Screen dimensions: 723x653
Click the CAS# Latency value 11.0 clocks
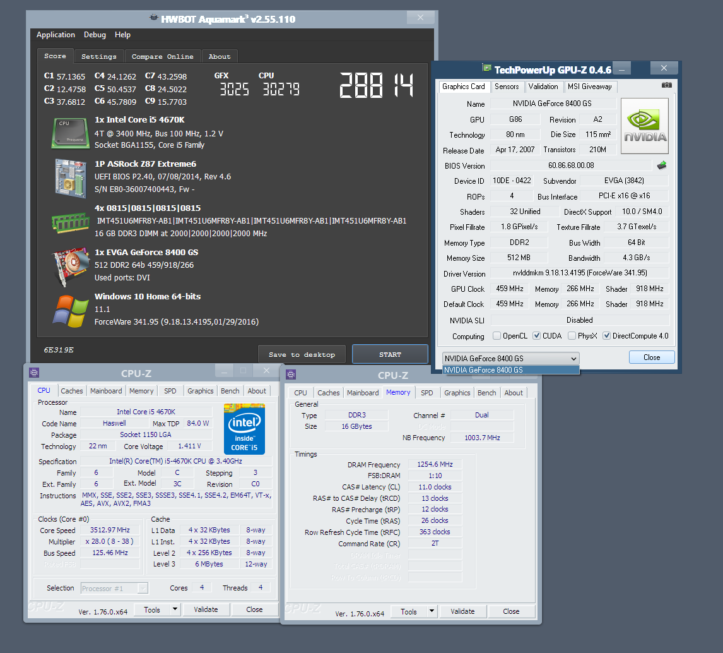point(435,487)
